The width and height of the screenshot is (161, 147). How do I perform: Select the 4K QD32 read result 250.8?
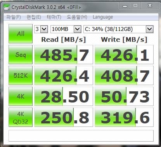(64, 117)
